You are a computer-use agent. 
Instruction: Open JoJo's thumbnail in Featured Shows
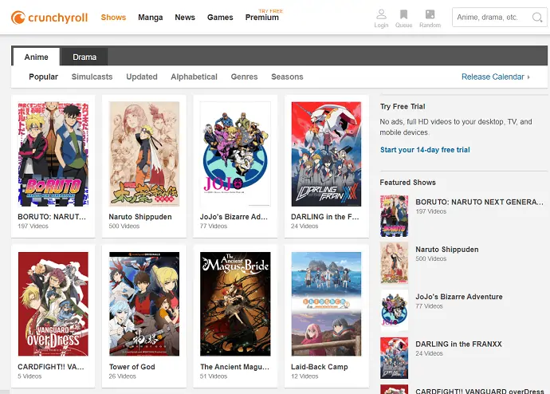point(395,310)
